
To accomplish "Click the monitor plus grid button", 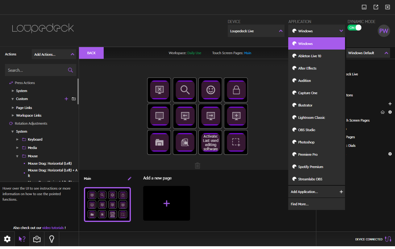I will (x=236, y=116).
